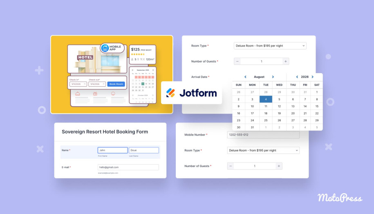Select August 14 in the calendar
This screenshot has width=374, height=214.
pos(305,106)
